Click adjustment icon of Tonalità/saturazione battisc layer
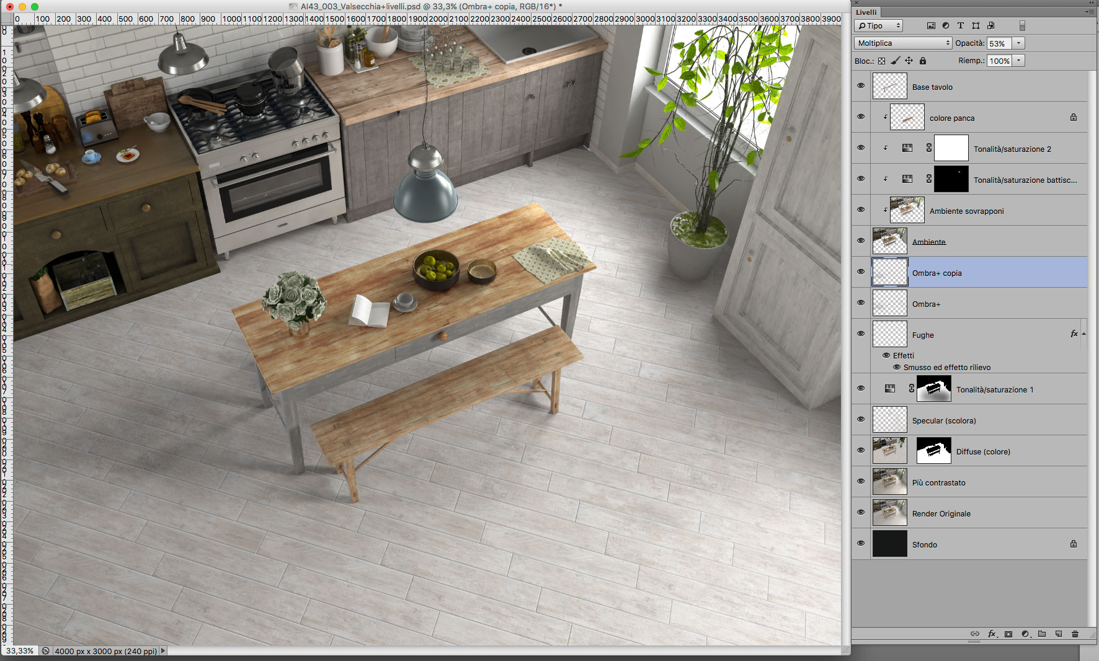The width and height of the screenshot is (1099, 661). pyautogui.click(x=907, y=179)
